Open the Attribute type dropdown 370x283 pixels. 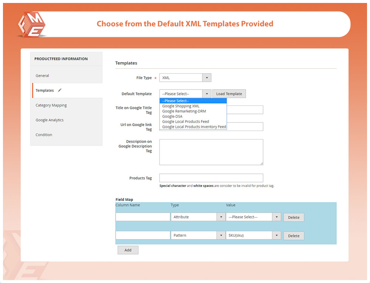[198, 217]
